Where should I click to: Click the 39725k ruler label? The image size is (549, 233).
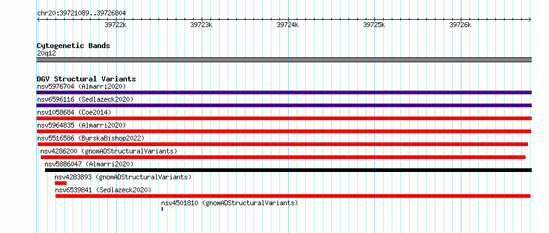[x=374, y=25]
